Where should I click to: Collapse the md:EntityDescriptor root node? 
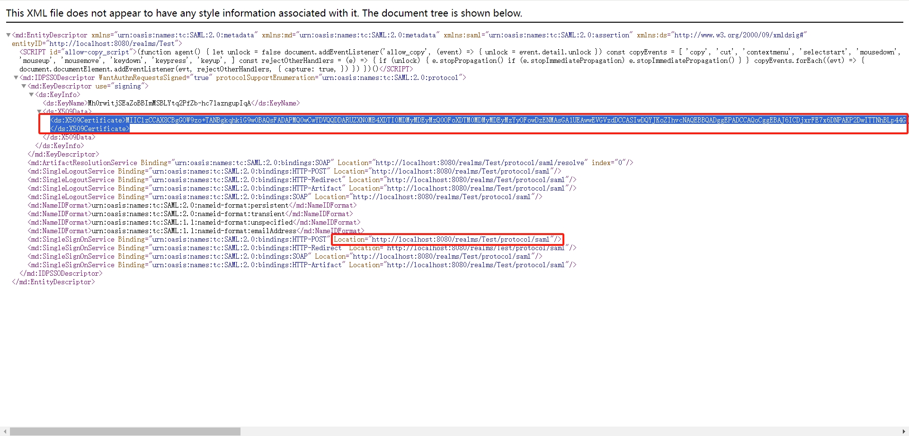pyautogui.click(x=8, y=35)
